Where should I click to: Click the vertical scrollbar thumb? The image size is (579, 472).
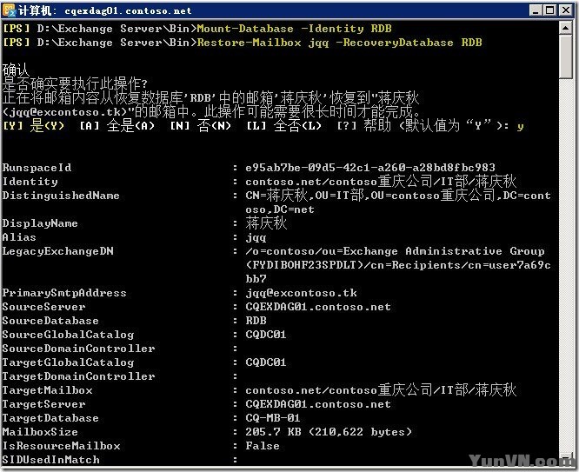[566, 57]
